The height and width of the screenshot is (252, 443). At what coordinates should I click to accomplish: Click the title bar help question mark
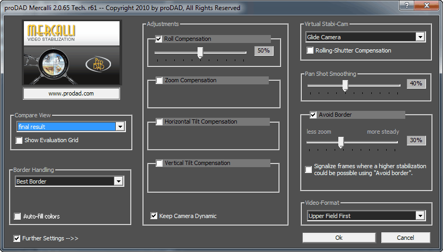click(407, 5)
